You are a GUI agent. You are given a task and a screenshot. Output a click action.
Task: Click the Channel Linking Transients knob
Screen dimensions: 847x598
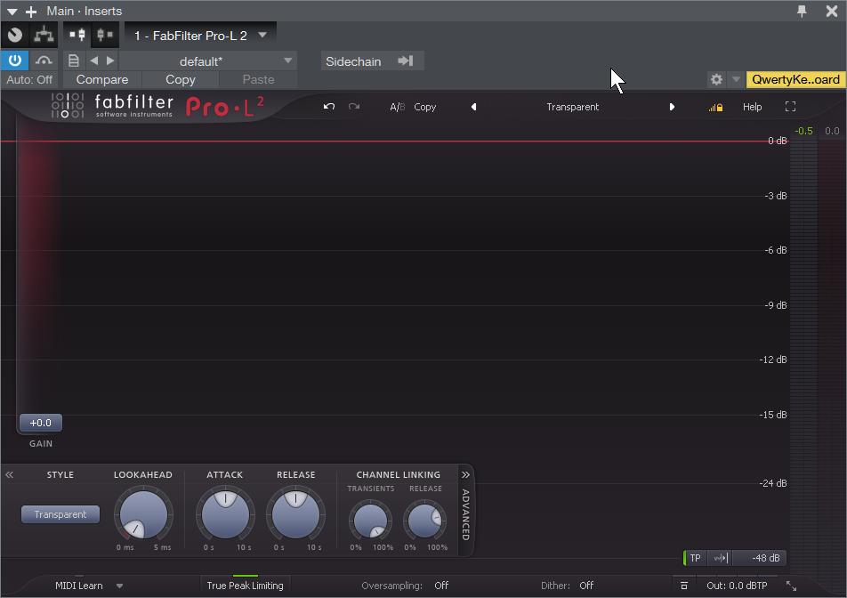tap(370, 521)
